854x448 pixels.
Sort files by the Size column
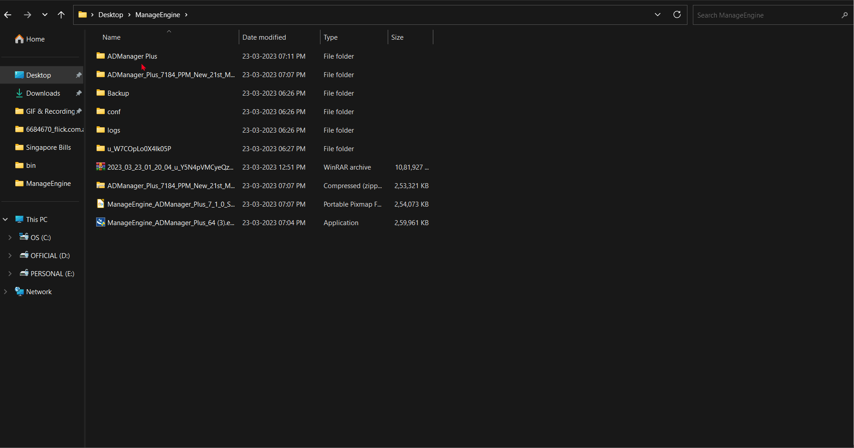click(397, 37)
